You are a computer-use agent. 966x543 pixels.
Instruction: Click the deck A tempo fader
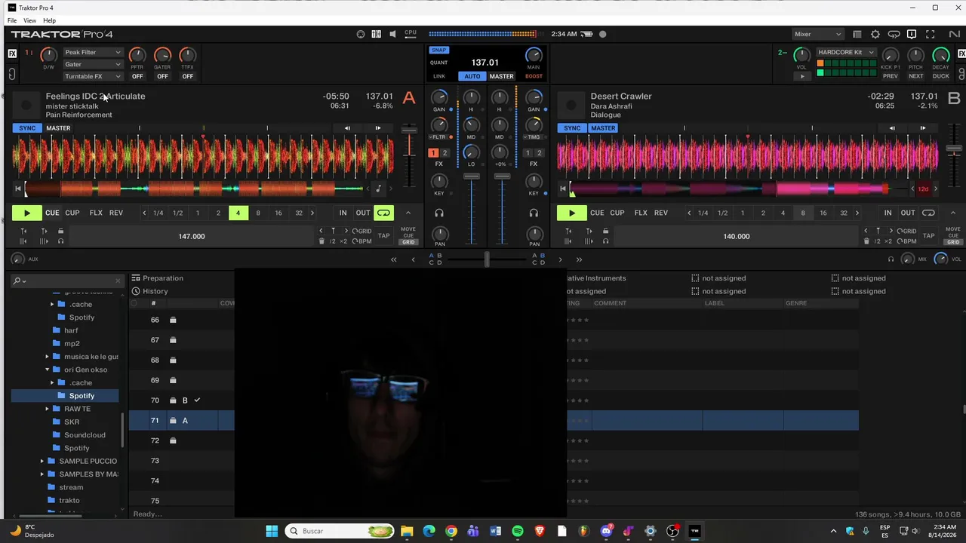409,131
